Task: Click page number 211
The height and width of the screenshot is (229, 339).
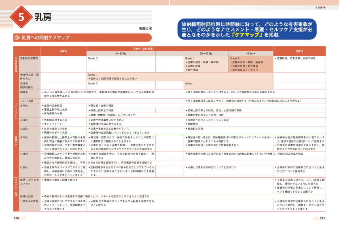Action: (322, 218)
